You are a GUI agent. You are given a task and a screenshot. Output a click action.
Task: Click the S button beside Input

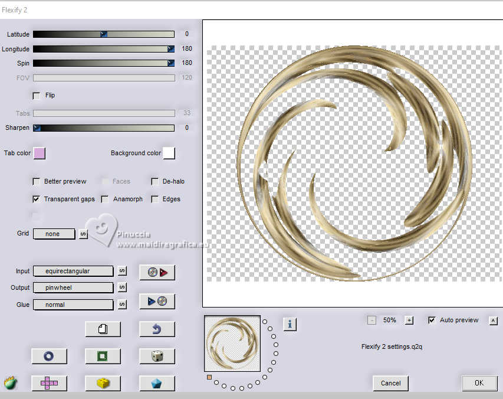(122, 271)
